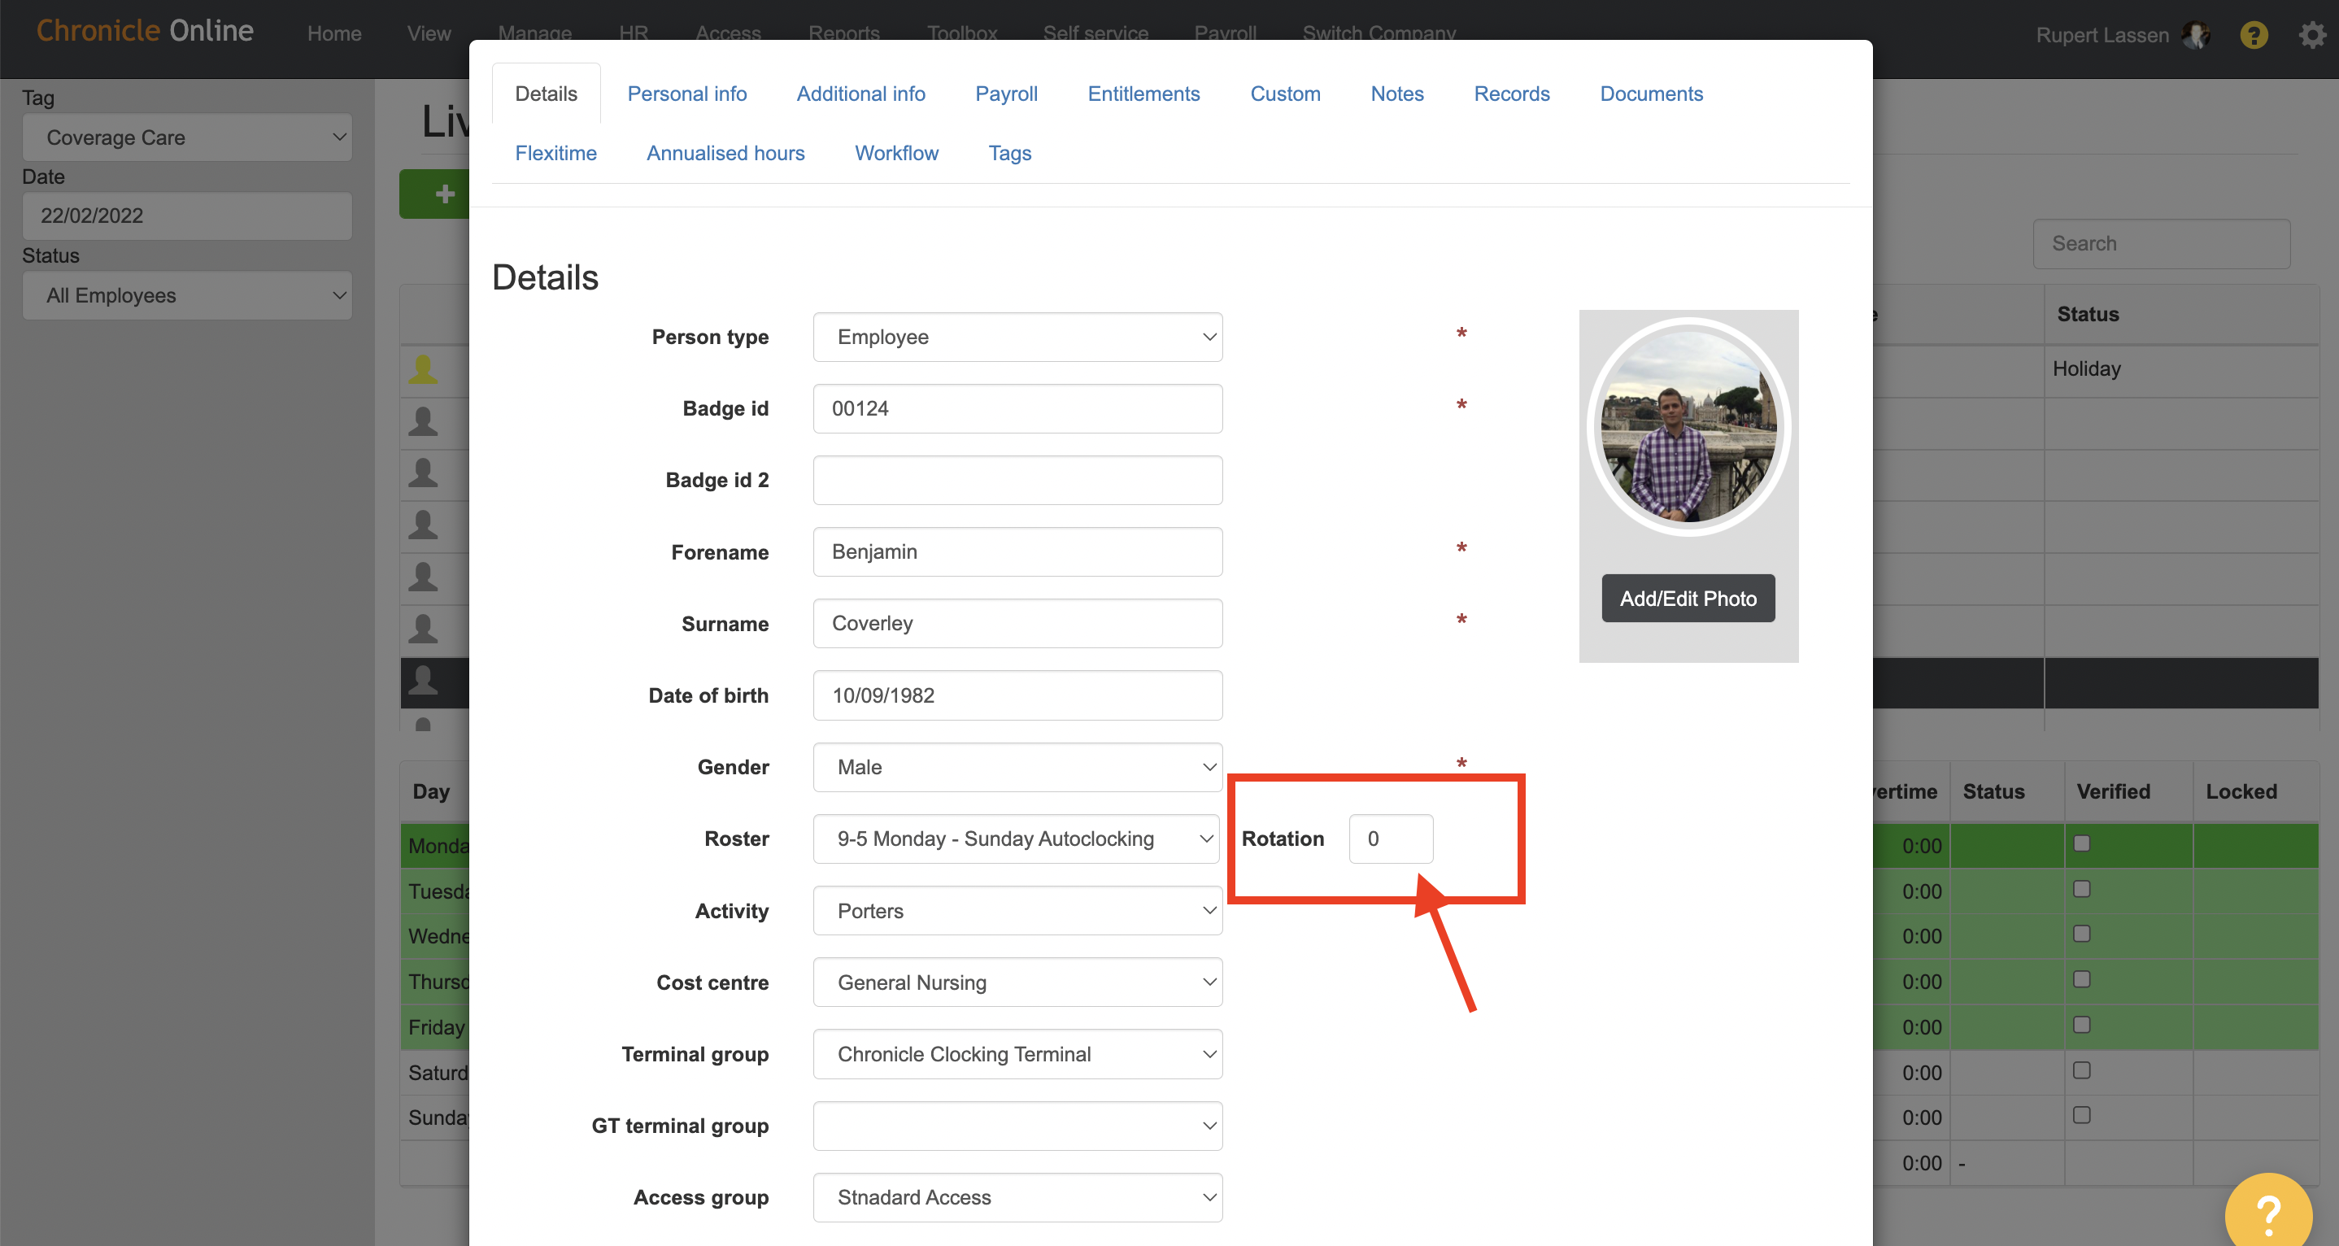Click the yellow help question mark icon in header
Viewport: 2339px width, 1246px height.
coord(2253,36)
